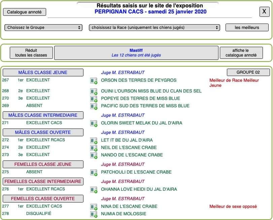Screen dimensions: 273x220
Task: Click the ABSENT result for entry 269
Action: coord(34,106)
